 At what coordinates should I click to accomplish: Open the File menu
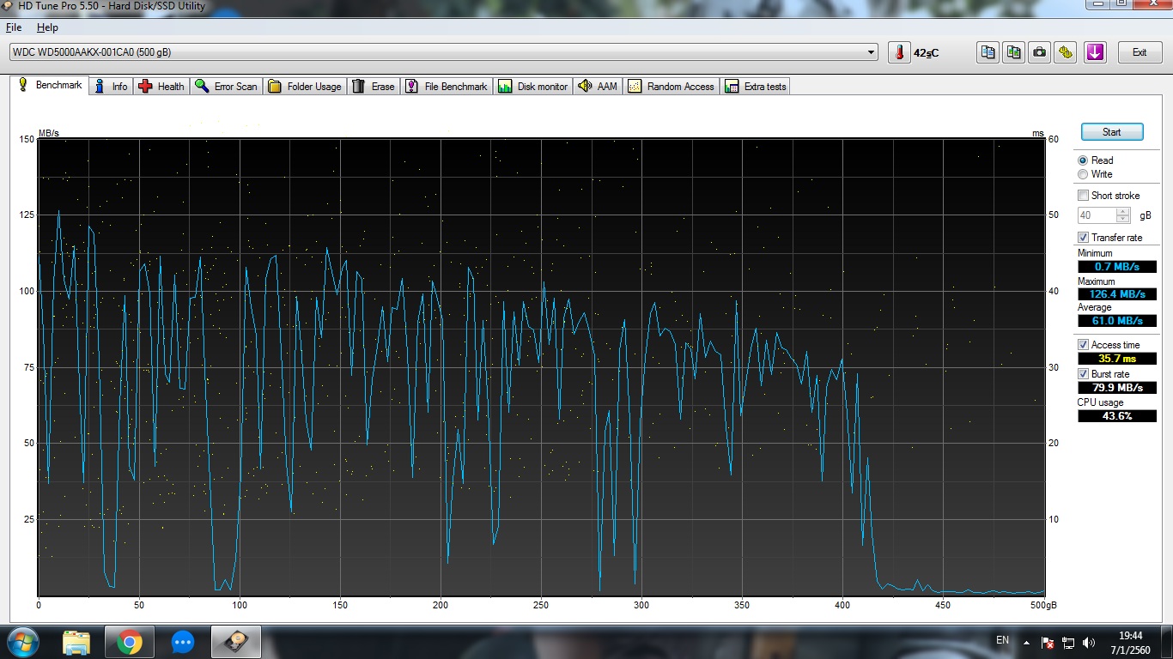[14, 27]
